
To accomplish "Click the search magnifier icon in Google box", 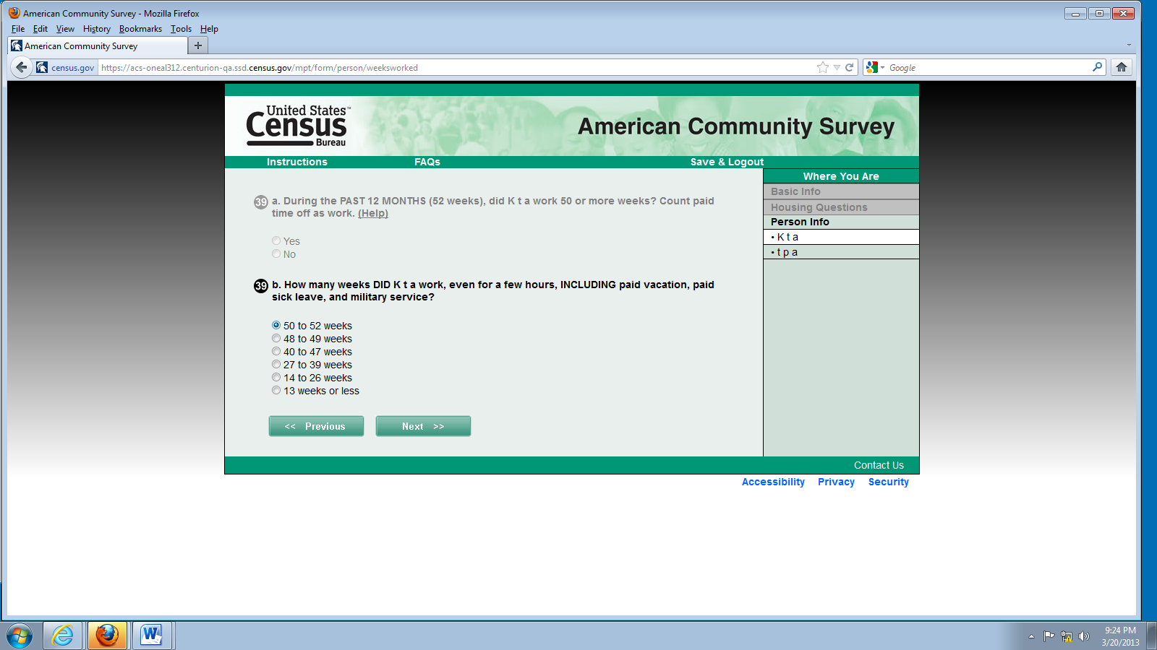I will coord(1097,67).
